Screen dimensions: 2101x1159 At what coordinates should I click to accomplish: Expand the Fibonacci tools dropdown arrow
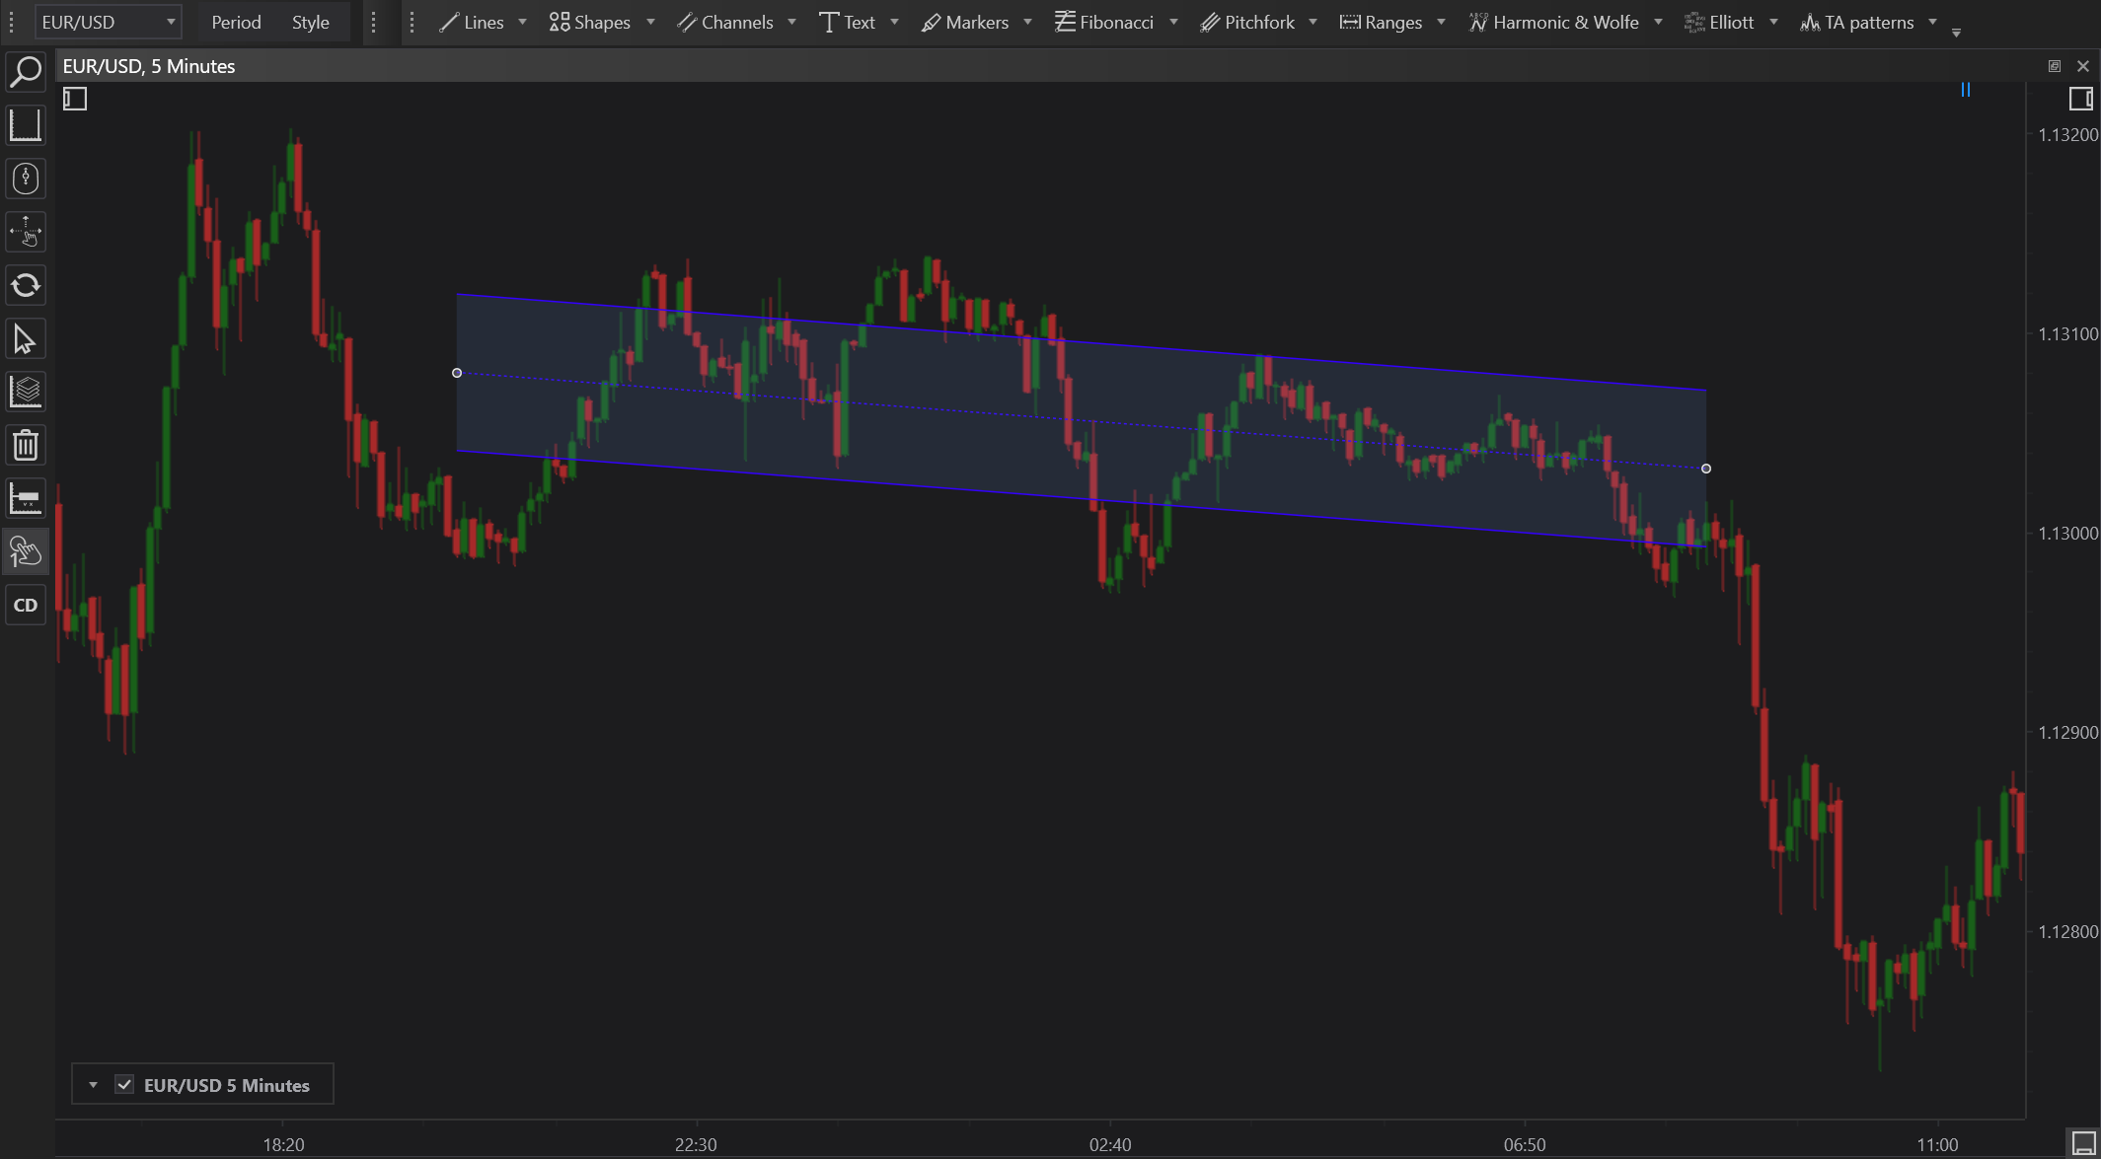click(x=1173, y=22)
